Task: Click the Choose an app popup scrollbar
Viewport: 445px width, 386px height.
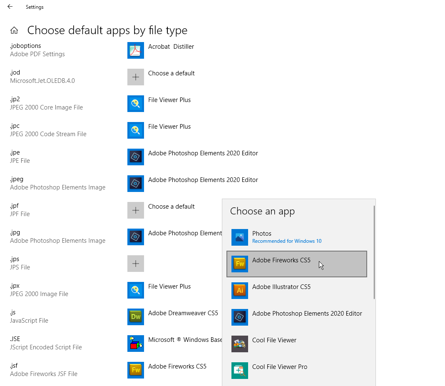Action: point(374,252)
